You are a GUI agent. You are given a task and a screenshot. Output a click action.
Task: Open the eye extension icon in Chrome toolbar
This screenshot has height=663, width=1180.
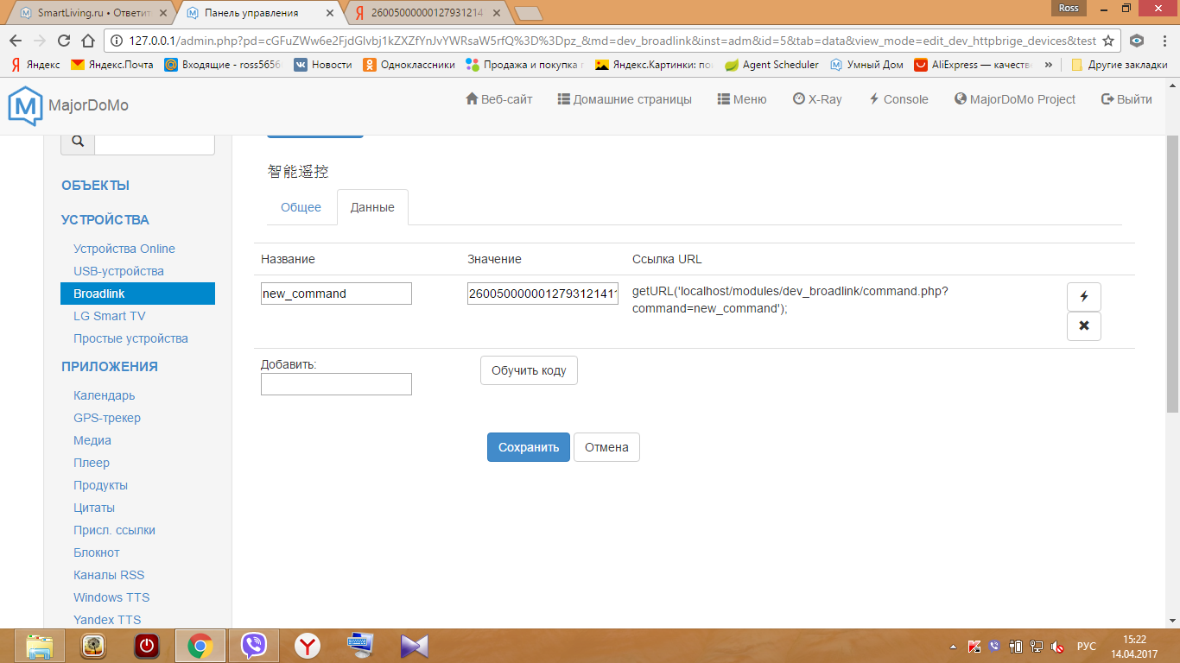coord(1138,41)
